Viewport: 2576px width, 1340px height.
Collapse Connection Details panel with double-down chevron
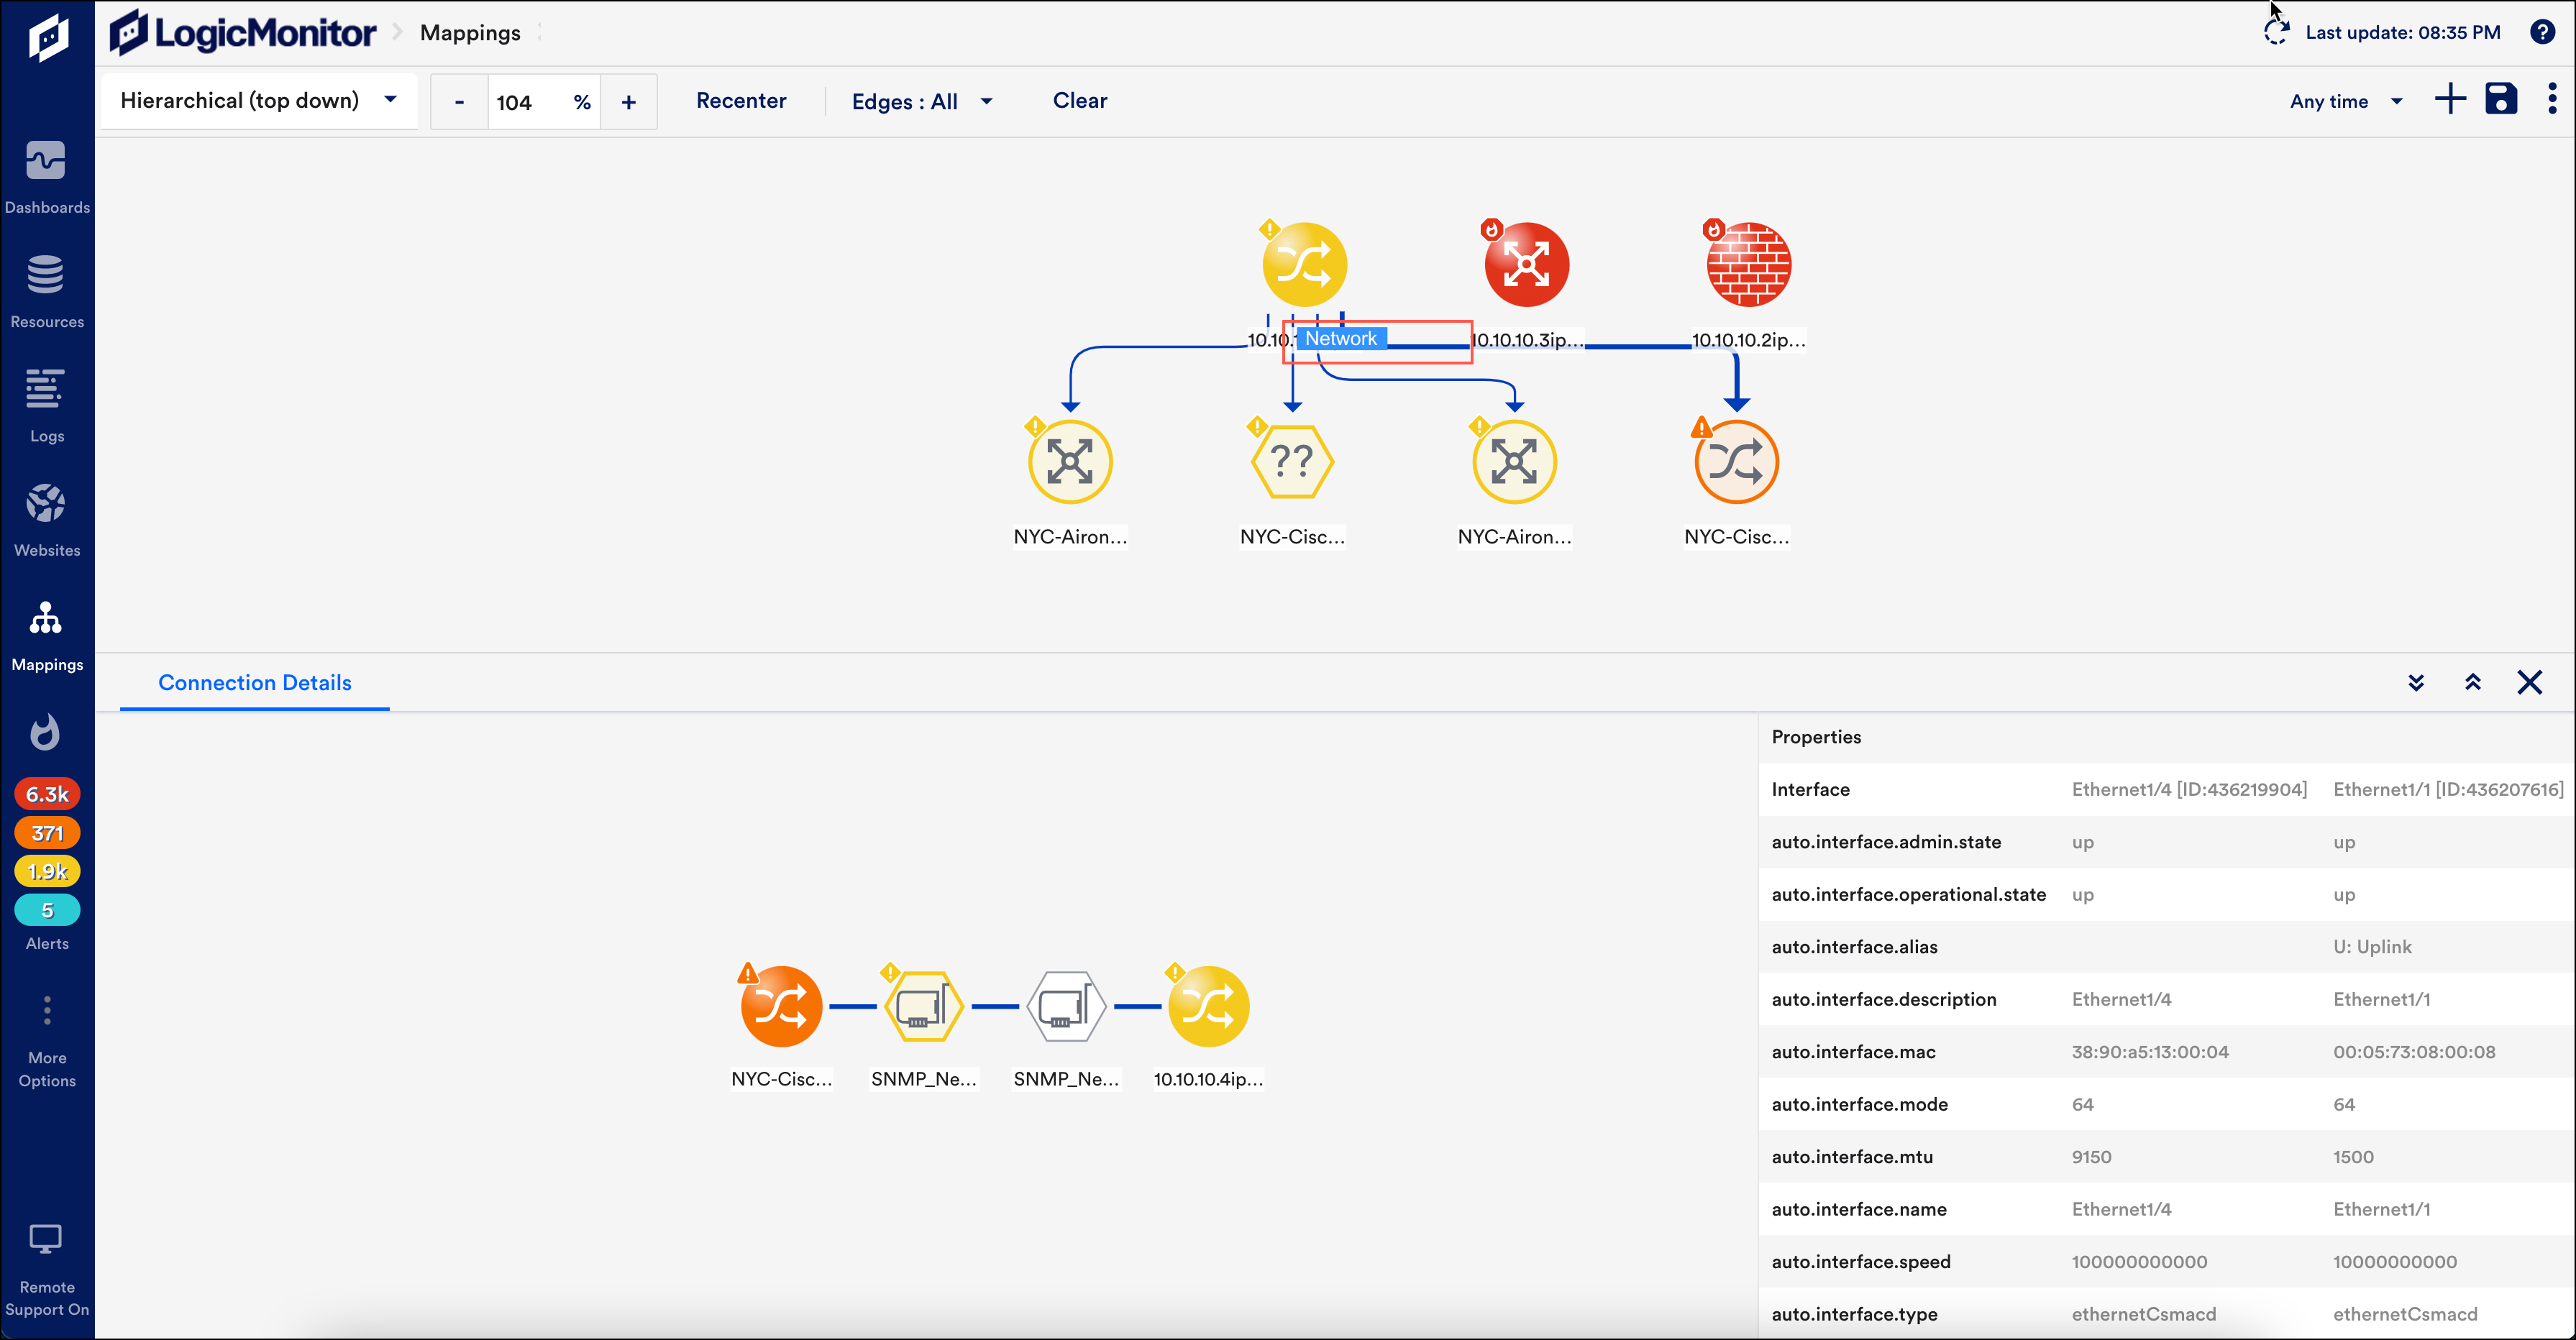(2416, 683)
